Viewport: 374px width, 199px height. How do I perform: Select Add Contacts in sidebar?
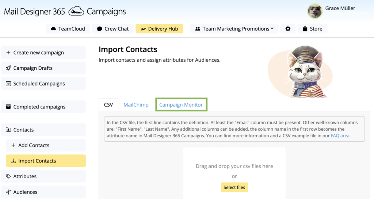(46, 145)
